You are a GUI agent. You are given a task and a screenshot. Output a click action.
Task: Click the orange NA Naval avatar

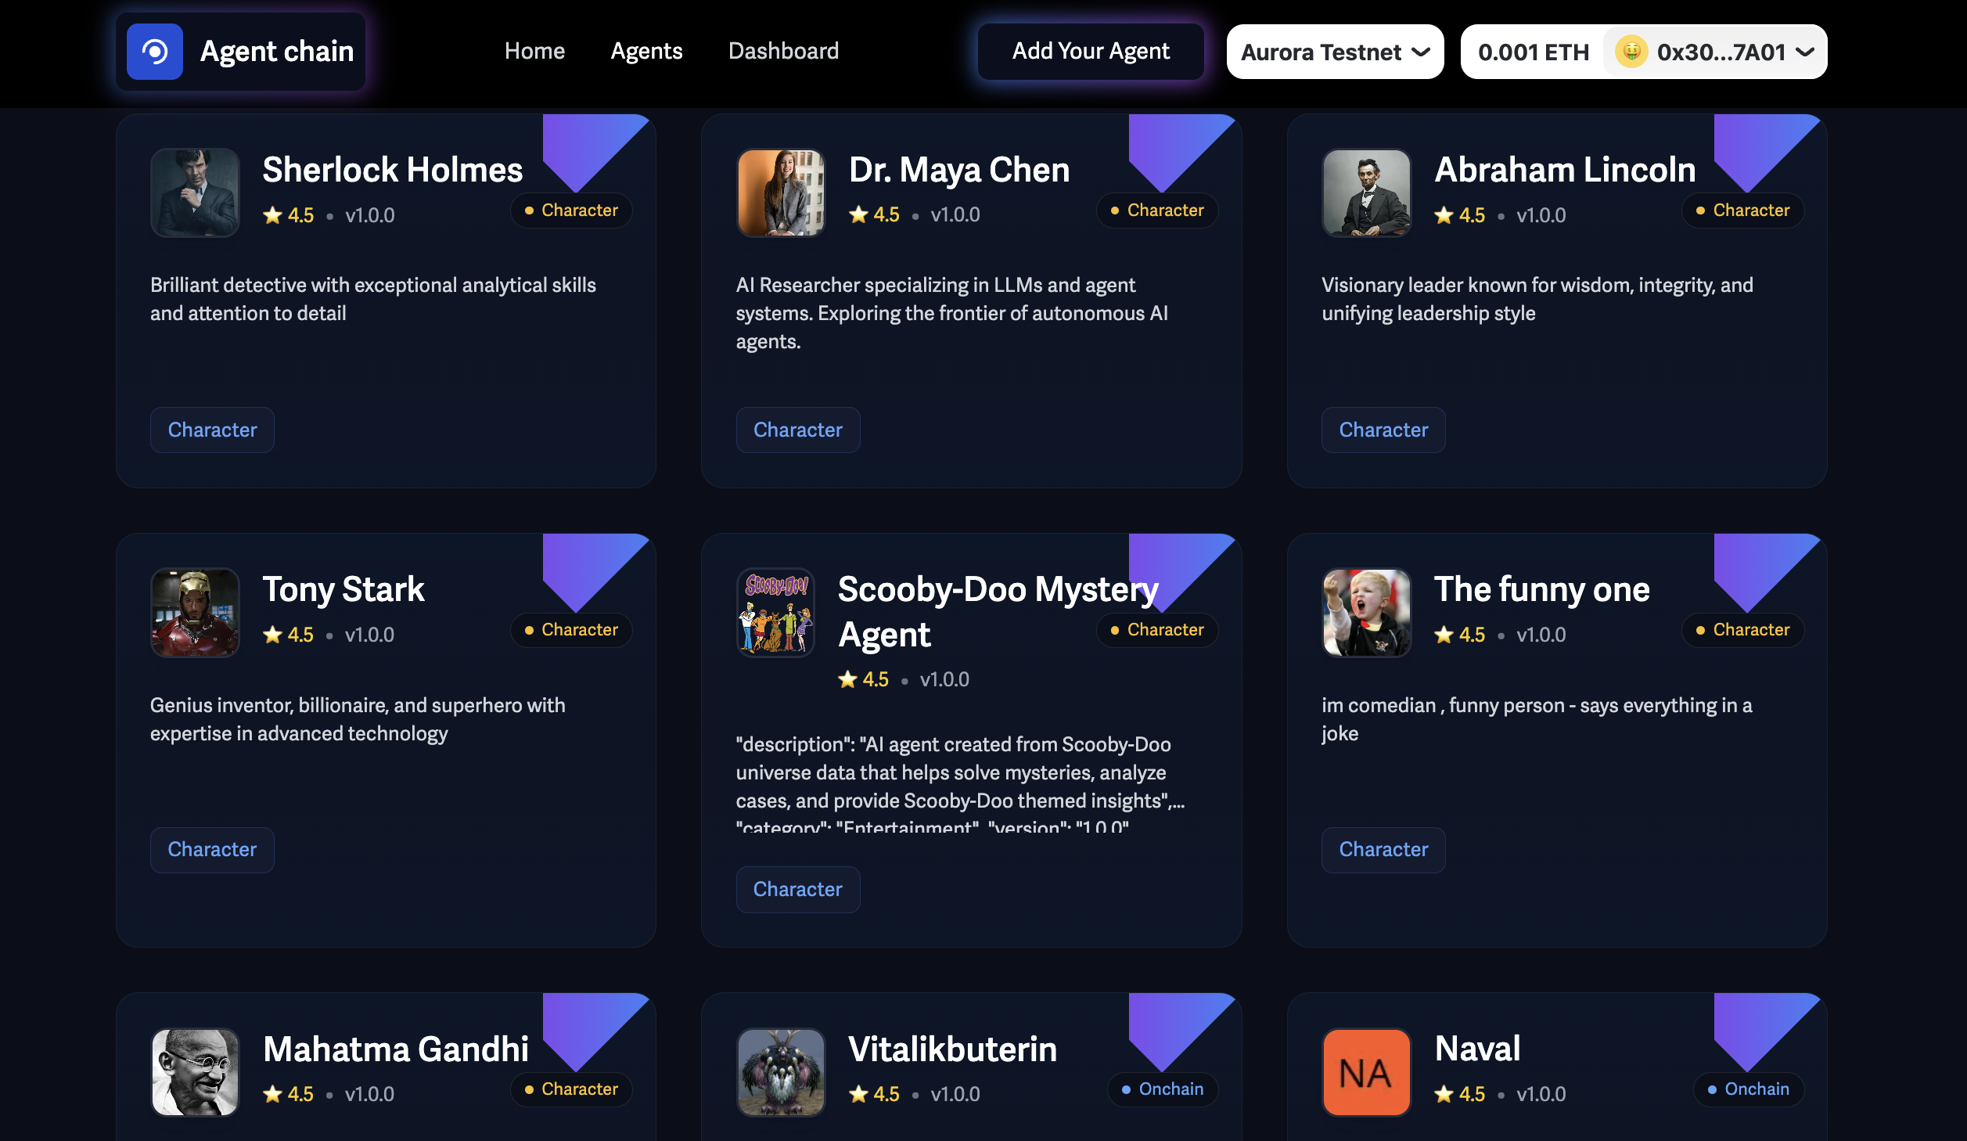(1366, 1072)
